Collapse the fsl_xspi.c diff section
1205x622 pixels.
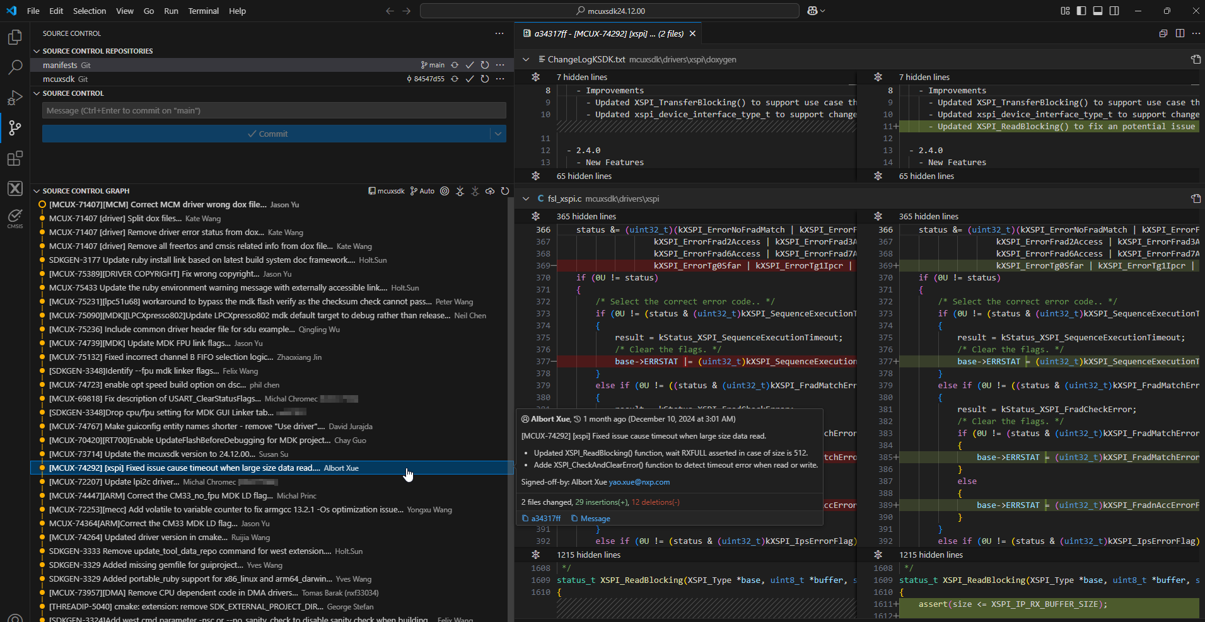pyautogui.click(x=526, y=199)
